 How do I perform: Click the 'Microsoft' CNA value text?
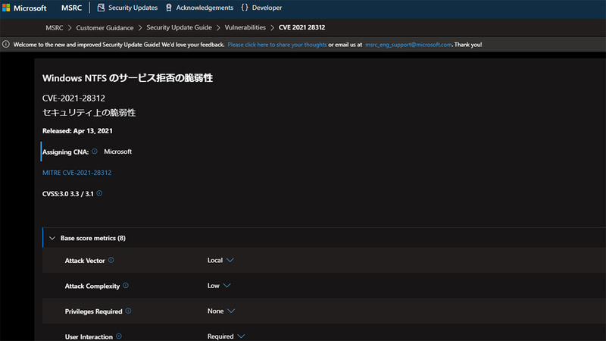tap(117, 152)
